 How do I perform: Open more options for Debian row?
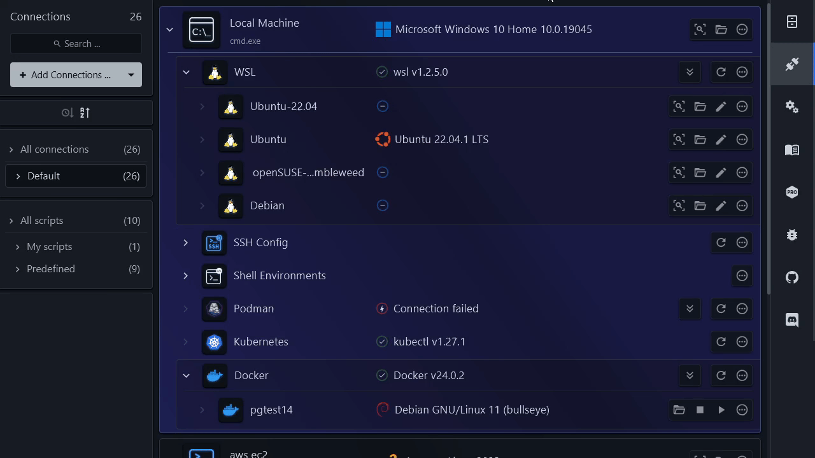pyautogui.click(x=742, y=205)
